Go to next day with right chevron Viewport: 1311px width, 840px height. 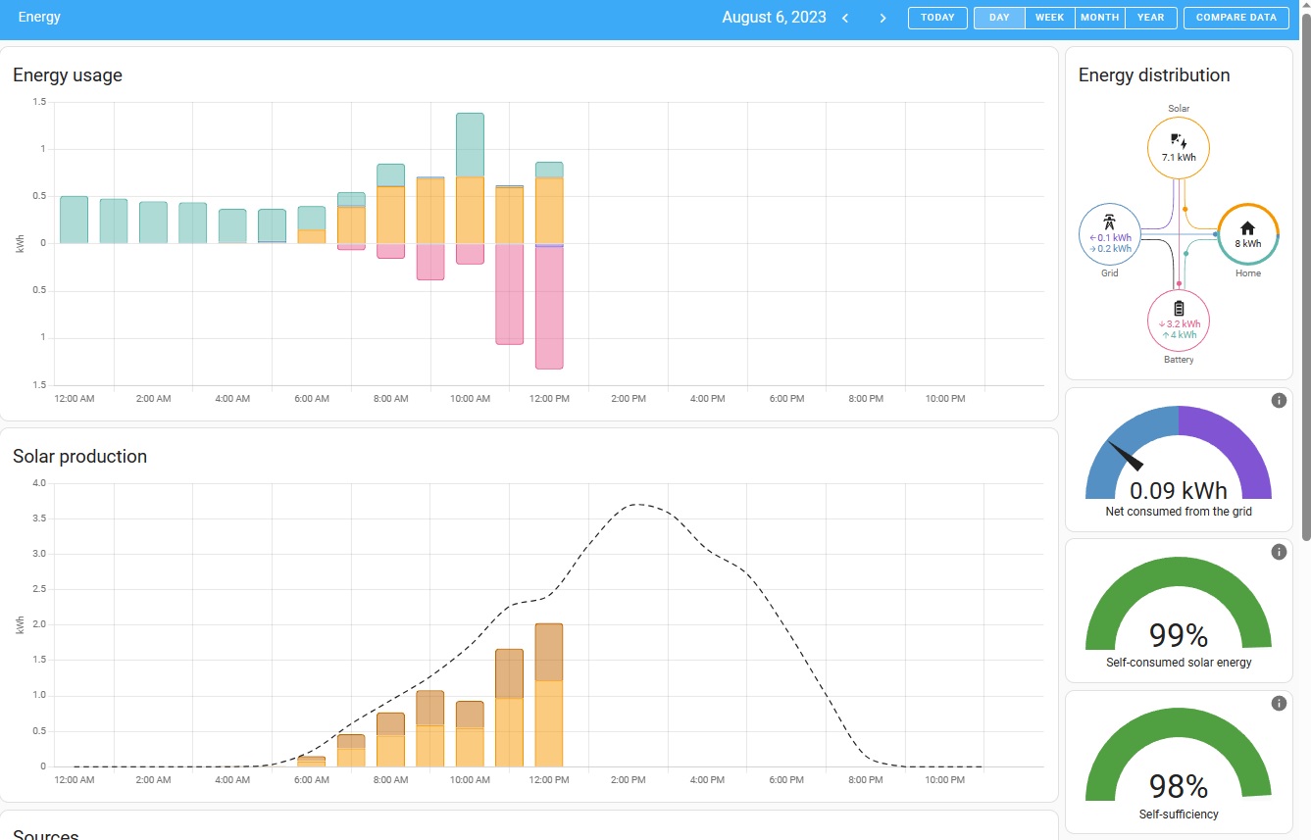(x=882, y=18)
